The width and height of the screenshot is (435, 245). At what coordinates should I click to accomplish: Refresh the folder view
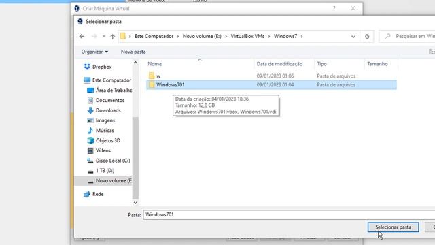tap(367, 36)
